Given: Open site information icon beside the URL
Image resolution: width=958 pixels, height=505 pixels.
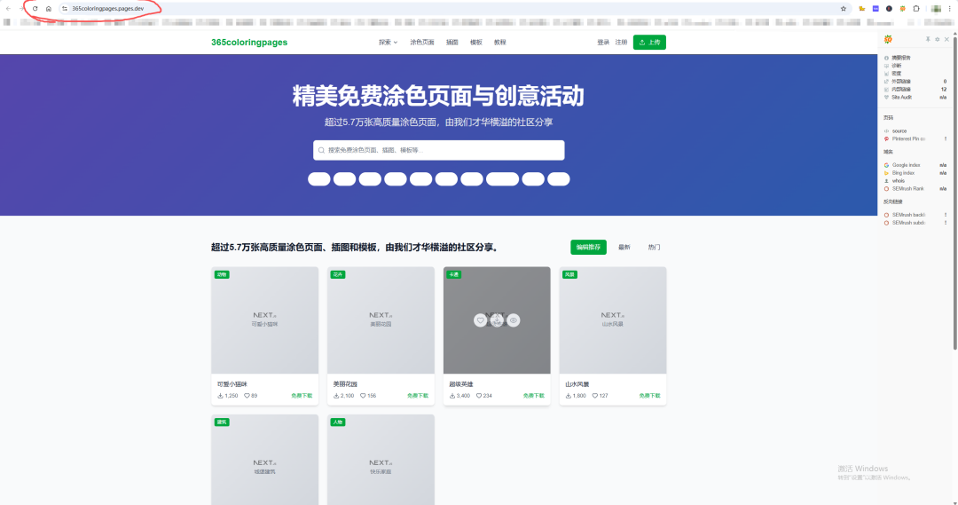Looking at the screenshot, I should click(65, 9).
